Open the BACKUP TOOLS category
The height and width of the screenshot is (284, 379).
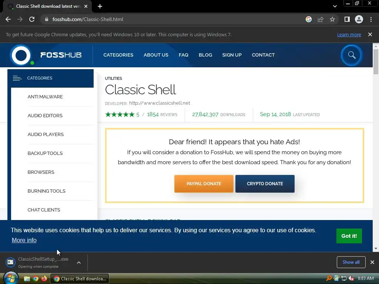click(x=45, y=153)
